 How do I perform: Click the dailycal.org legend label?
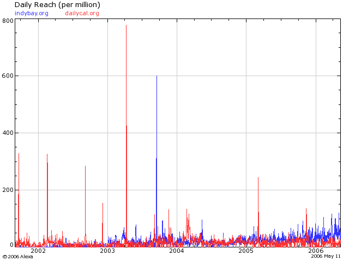coord(82,13)
